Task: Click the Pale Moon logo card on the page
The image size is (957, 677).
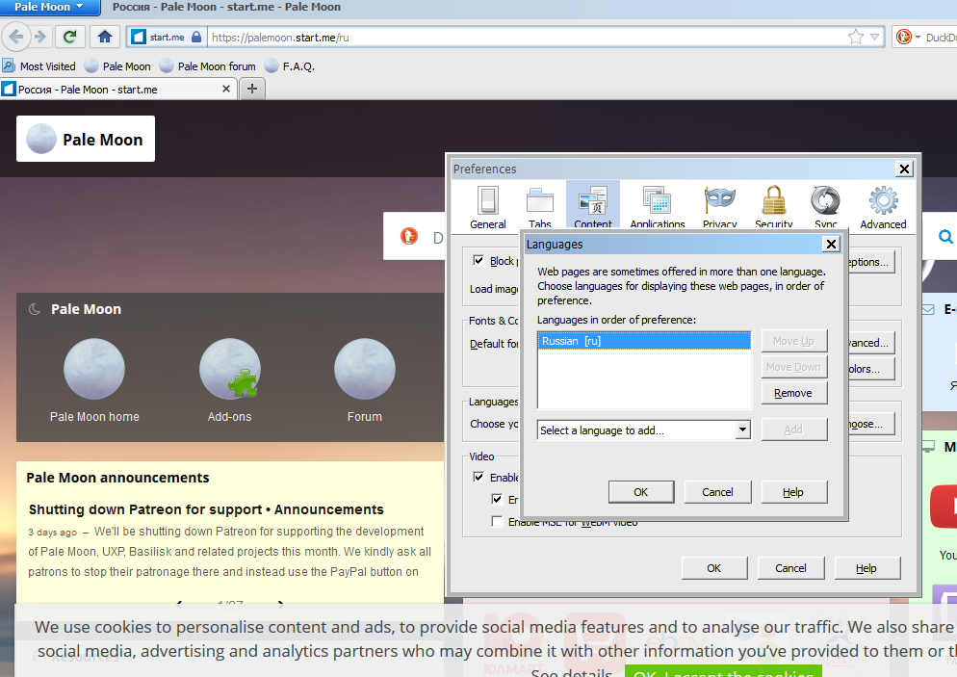Action: (x=86, y=139)
